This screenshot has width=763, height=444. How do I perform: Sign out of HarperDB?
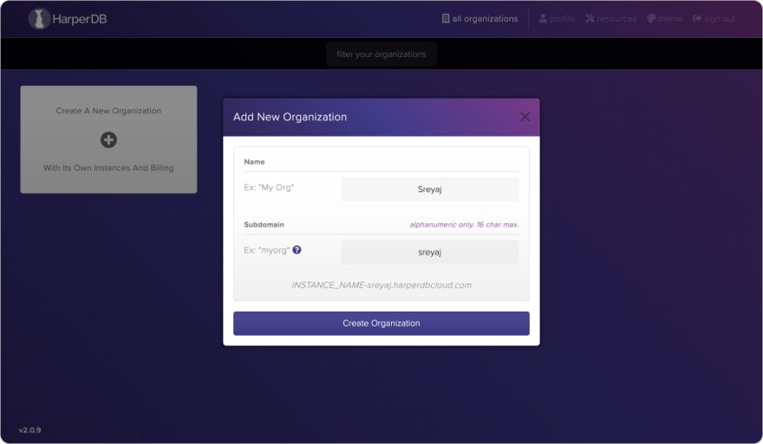point(714,19)
